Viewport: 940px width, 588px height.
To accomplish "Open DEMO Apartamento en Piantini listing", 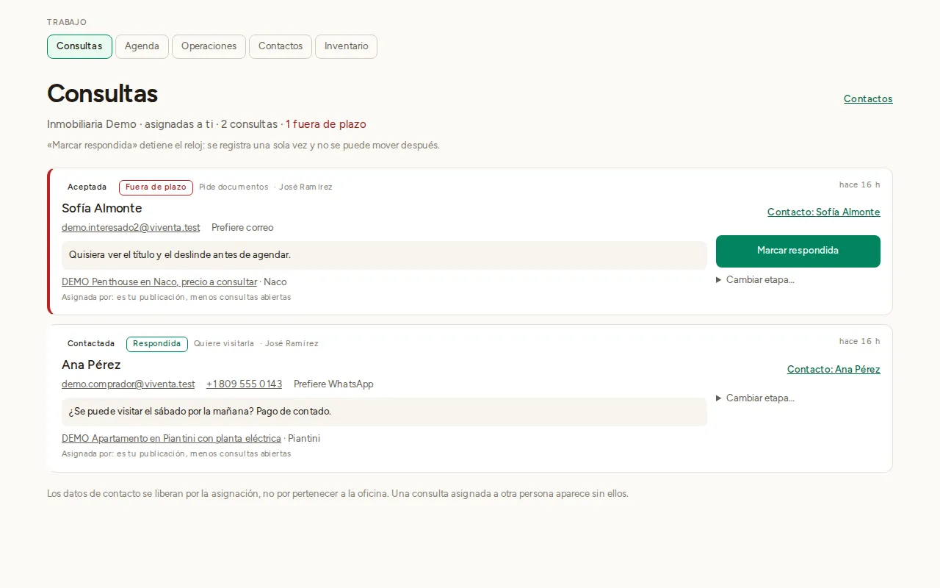I will (171, 439).
